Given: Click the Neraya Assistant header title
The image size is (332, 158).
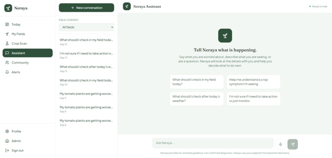Looking at the screenshot, I should point(147,7).
